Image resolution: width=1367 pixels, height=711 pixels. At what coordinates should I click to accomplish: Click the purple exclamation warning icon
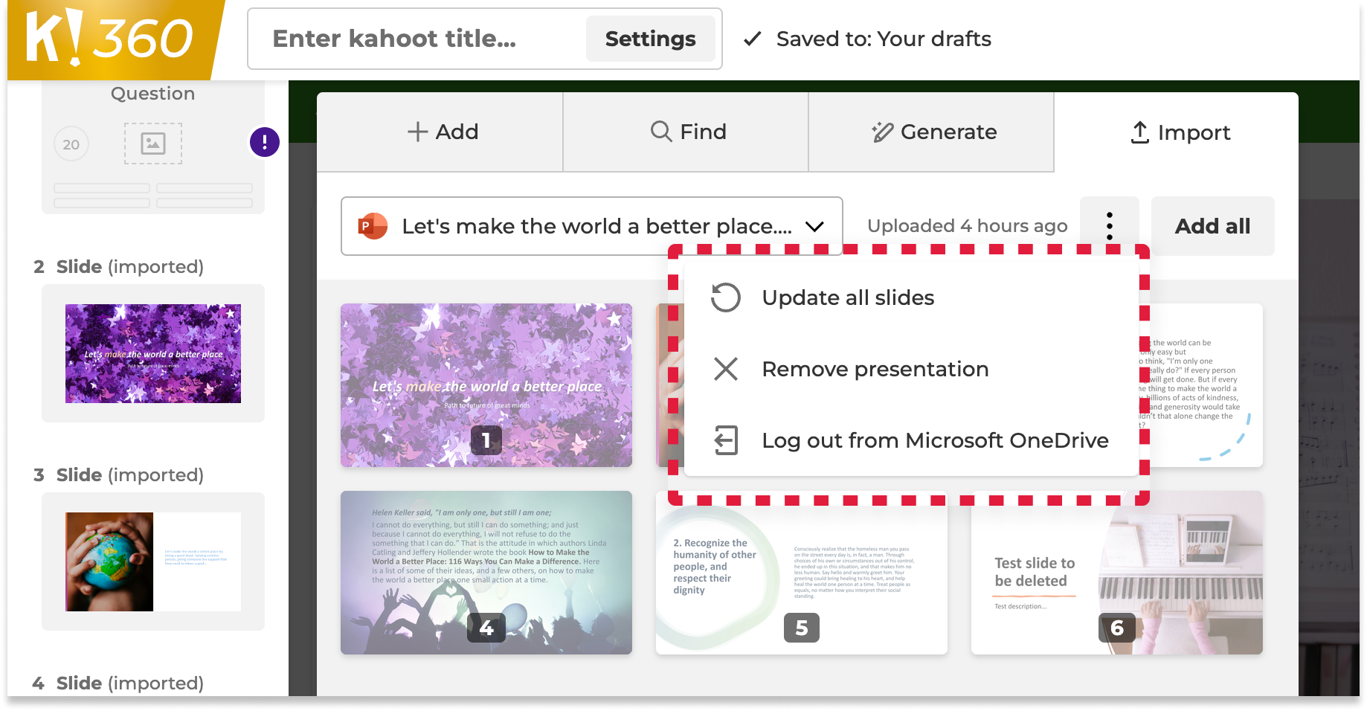coord(264,142)
